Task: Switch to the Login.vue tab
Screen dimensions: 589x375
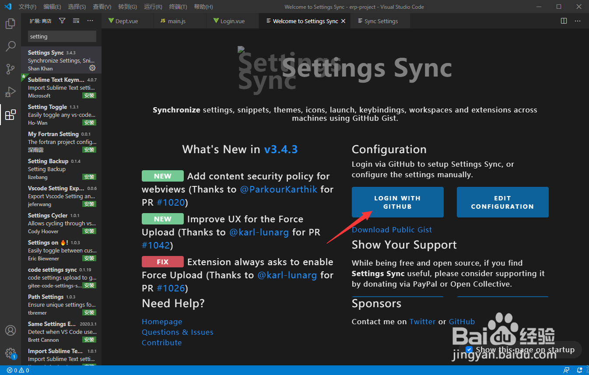Action: pos(232,21)
